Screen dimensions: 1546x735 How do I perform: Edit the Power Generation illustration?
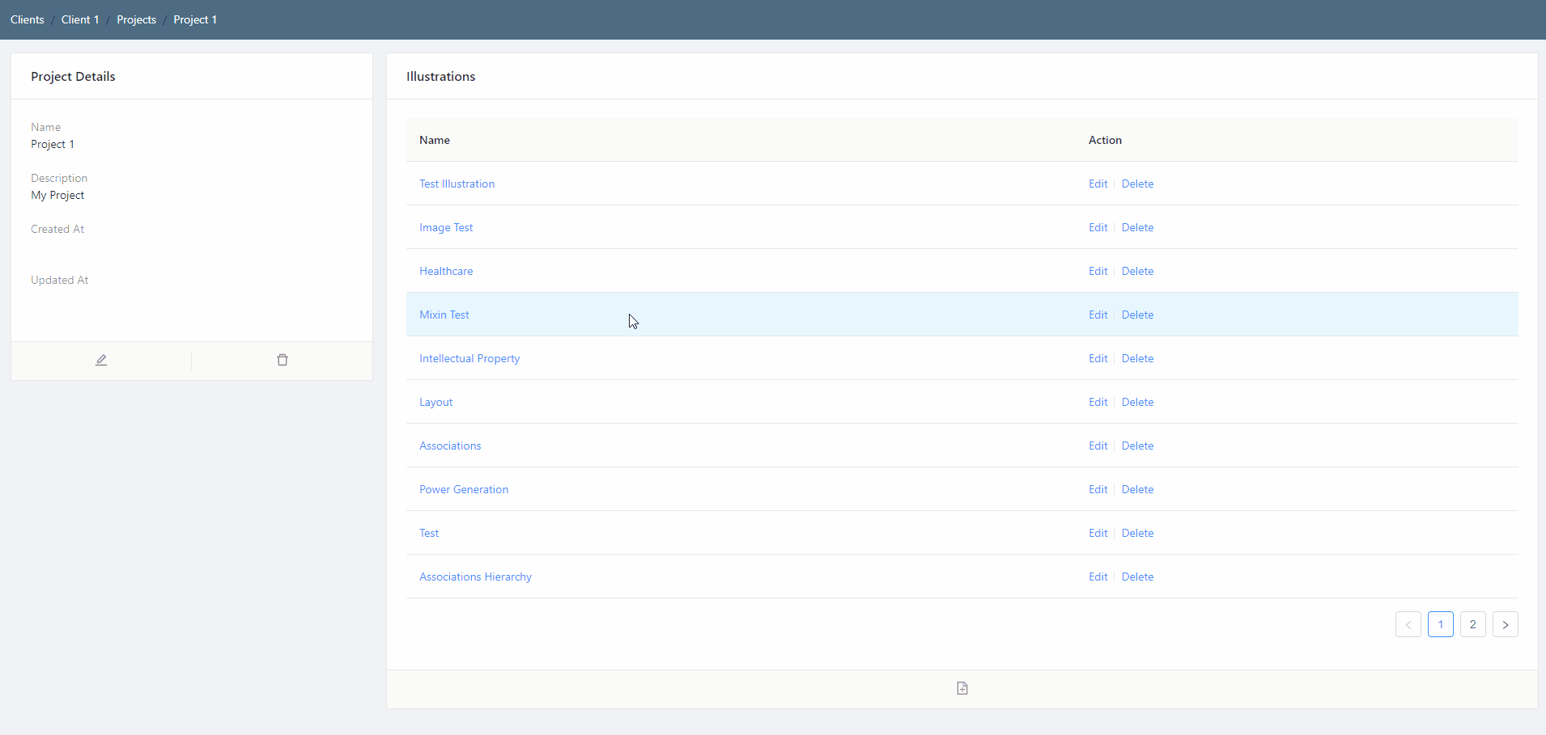pyautogui.click(x=1098, y=489)
